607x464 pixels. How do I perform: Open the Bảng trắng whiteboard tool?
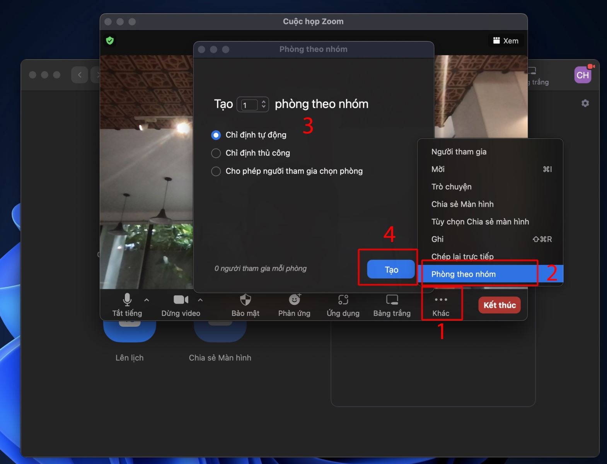tap(392, 305)
